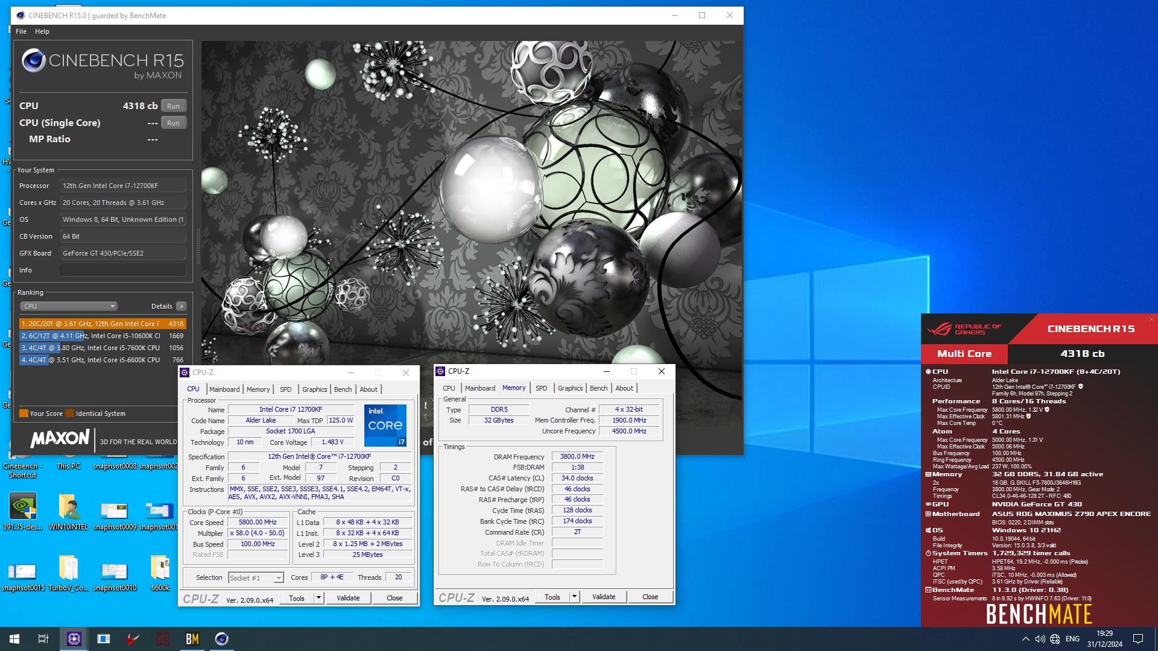This screenshot has height=651, width=1158.
Task: Open the 6600k desktop folder
Action: [x=160, y=573]
